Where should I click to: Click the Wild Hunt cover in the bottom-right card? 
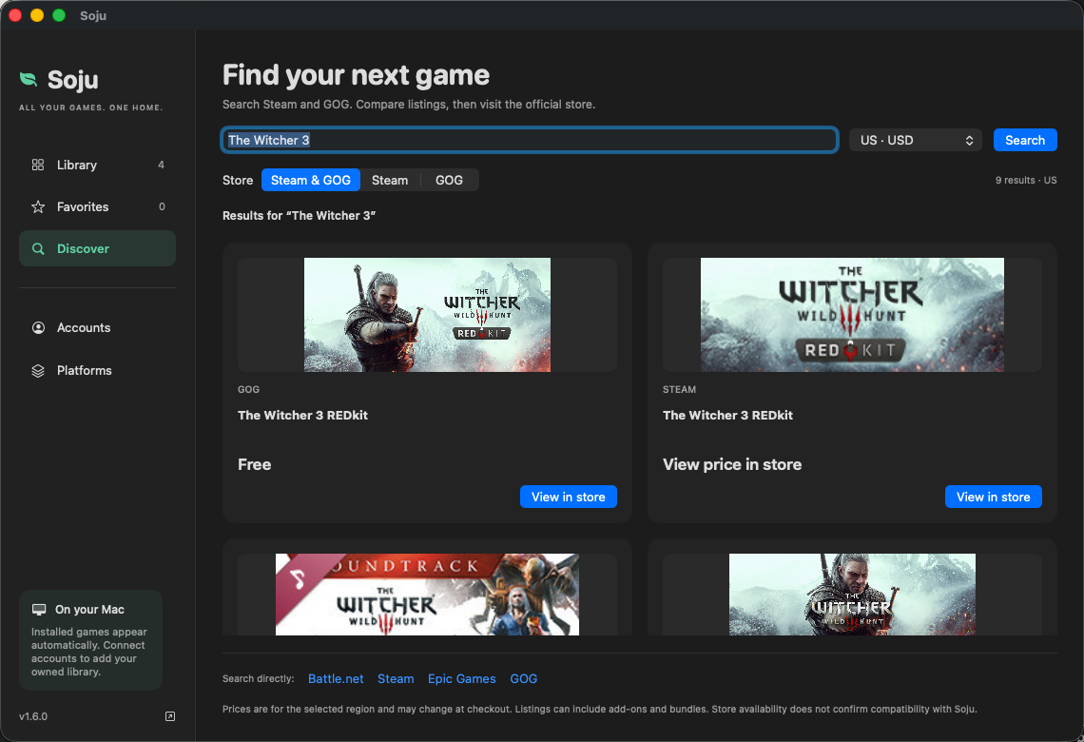[x=852, y=594]
